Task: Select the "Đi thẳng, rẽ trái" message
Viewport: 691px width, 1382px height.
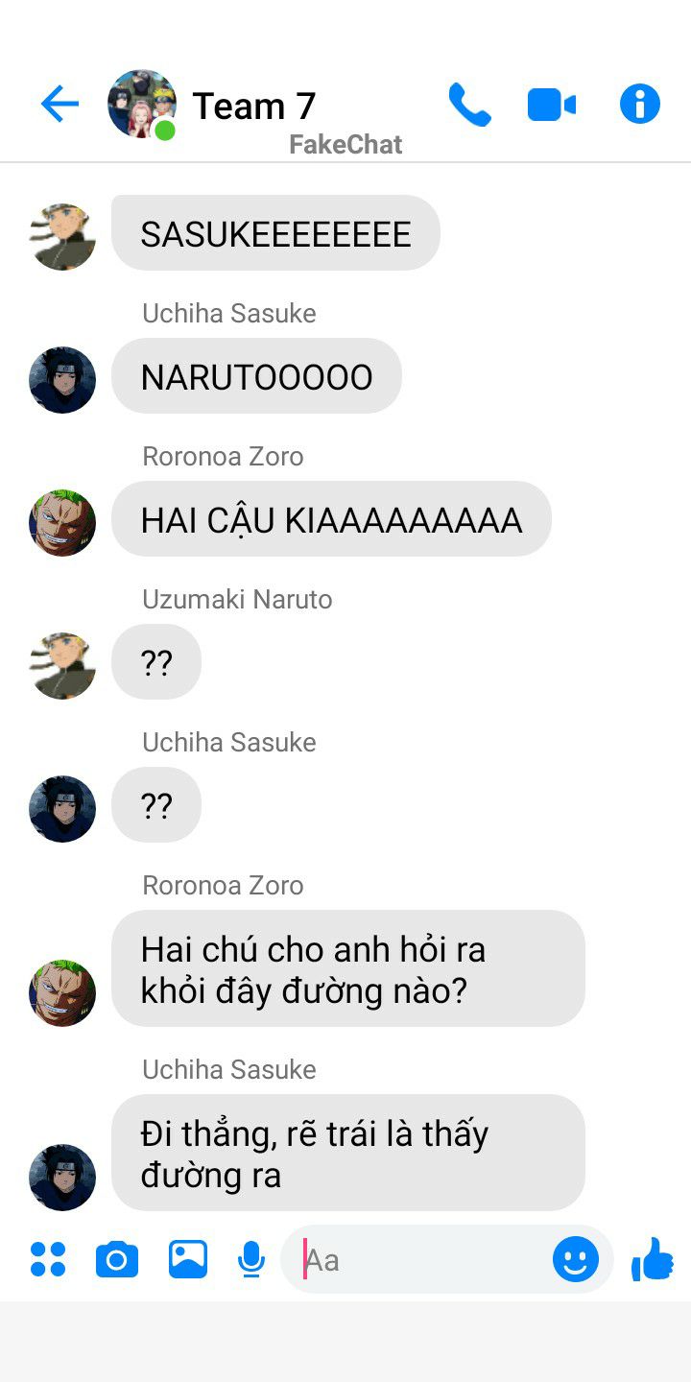Action: 348,1153
